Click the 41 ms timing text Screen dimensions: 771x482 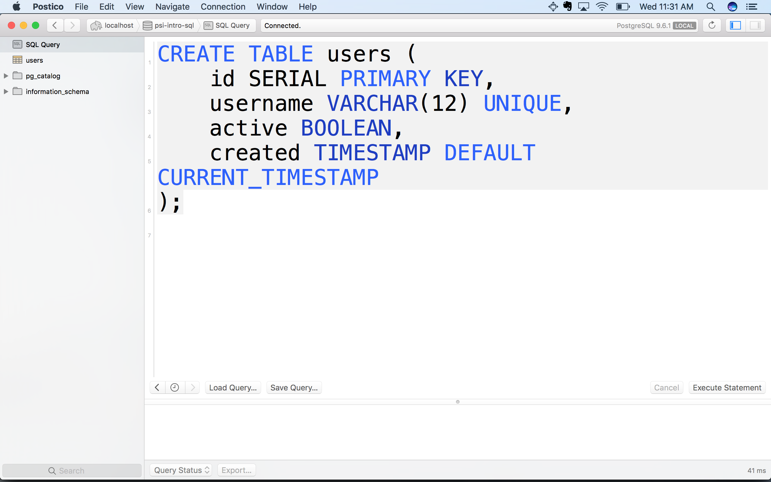click(756, 471)
